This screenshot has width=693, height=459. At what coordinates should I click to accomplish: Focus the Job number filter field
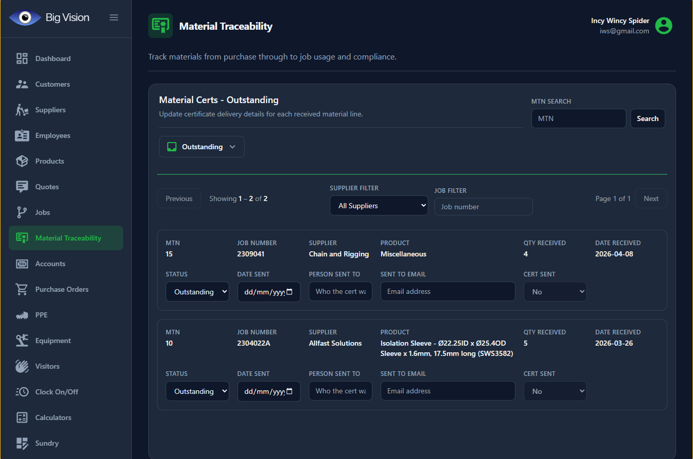tap(483, 207)
